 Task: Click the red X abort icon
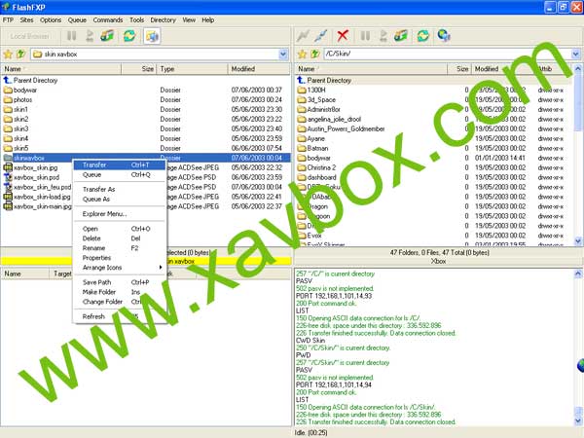(x=343, y=36)
